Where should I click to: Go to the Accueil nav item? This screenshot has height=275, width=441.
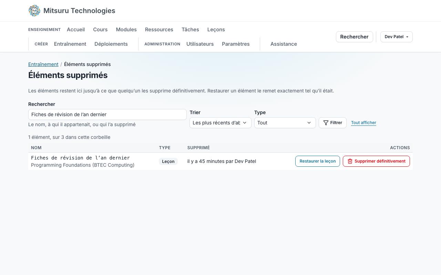click(x=76, y=30)
